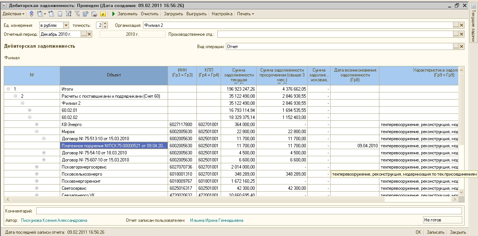
Task: Collapse row 1 Итоги tree node
Action: coord(8,89)
